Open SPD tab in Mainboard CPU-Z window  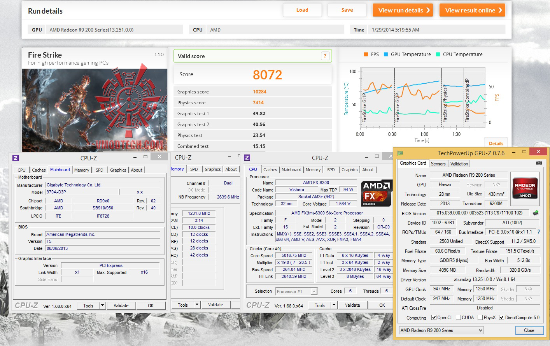click(x=100, y=170)
